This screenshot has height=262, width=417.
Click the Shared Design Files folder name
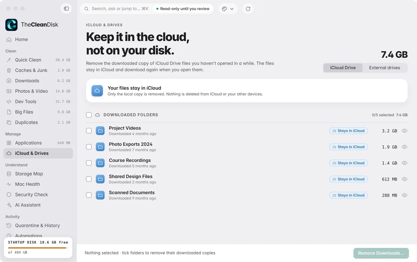coord(130,176)
